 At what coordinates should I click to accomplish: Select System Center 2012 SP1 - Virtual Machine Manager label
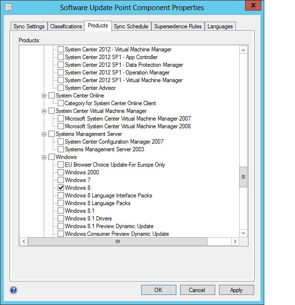tap(124, 80)
